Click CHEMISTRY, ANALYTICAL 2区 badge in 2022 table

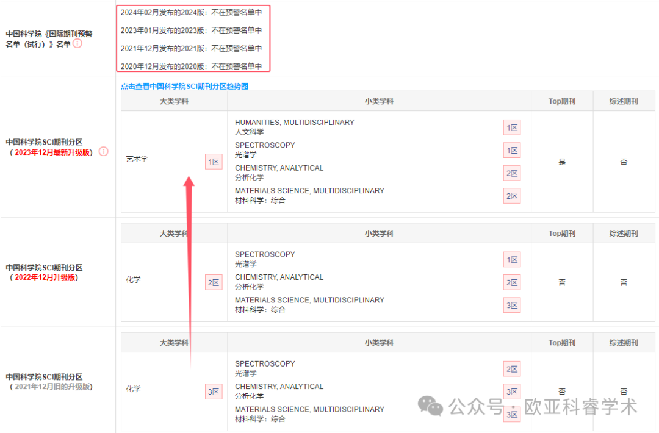click(x=512, y=282)
